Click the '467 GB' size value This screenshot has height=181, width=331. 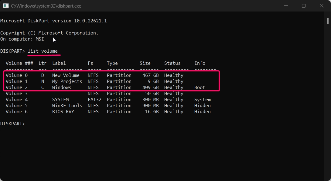151,75
